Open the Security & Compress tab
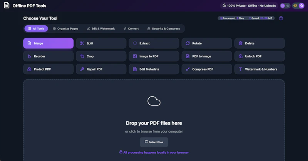 click(x=164, y=29)
